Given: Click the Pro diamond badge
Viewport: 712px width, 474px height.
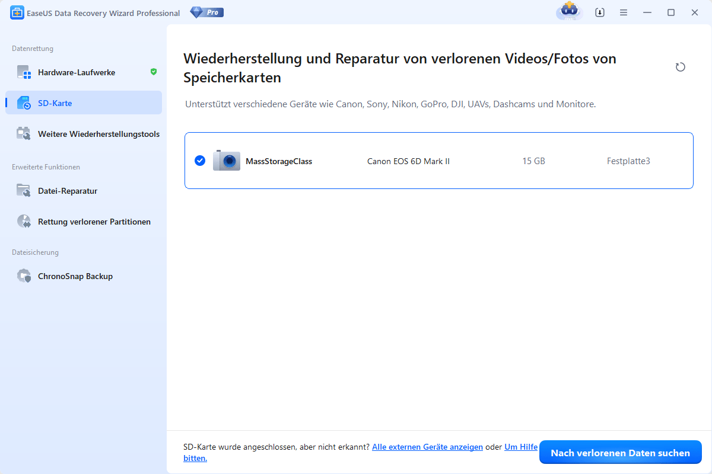Looking at the screenshot, I should click(x=207, y=12).
